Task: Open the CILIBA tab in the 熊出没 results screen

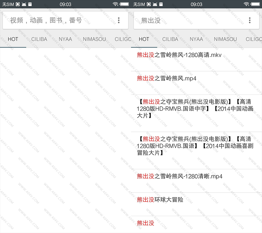Action: coord(170,39)
